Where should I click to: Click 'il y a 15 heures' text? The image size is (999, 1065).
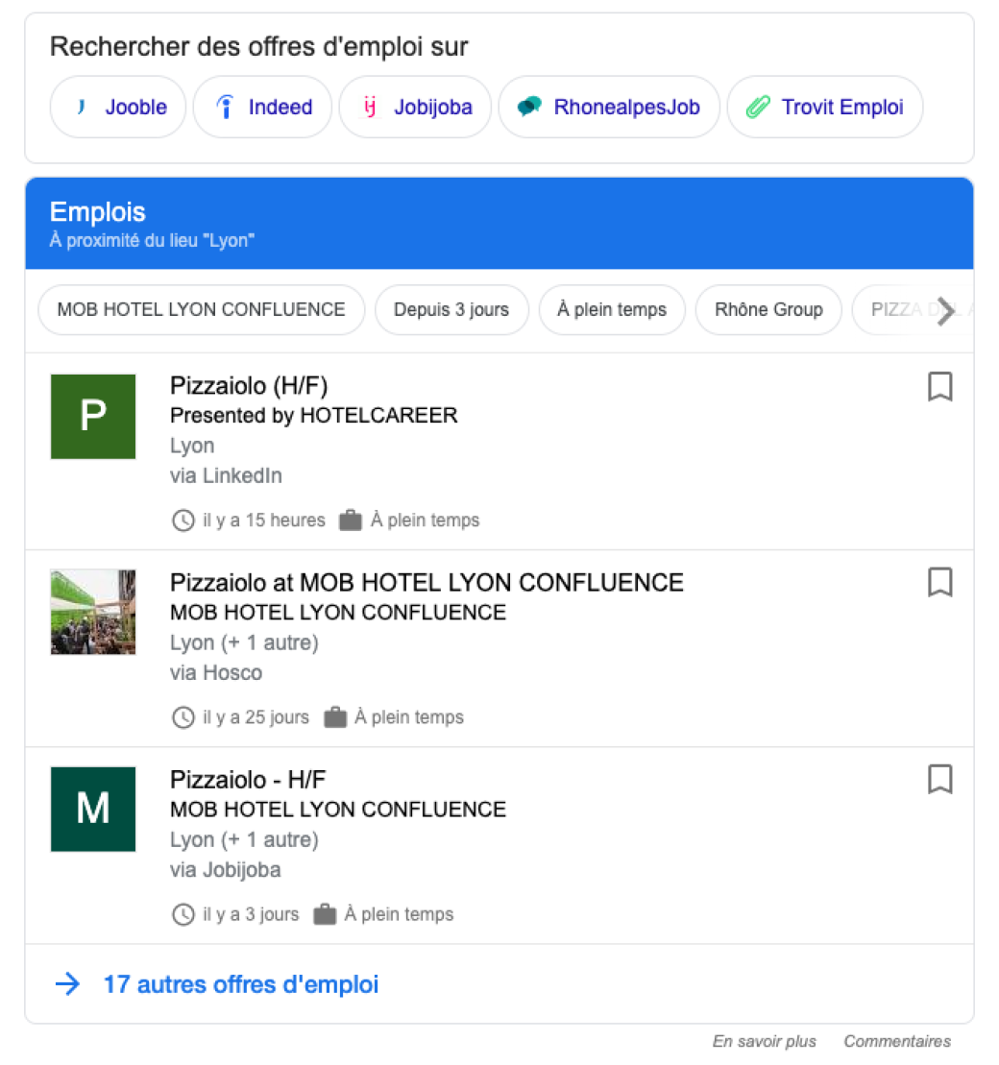[264, 520]
